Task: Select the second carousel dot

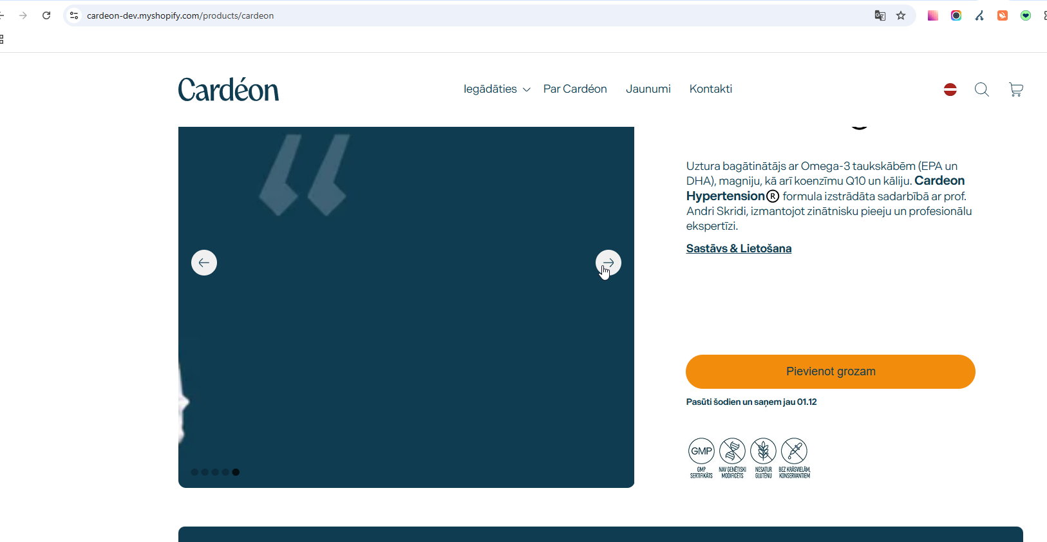Action: [205, 472]
